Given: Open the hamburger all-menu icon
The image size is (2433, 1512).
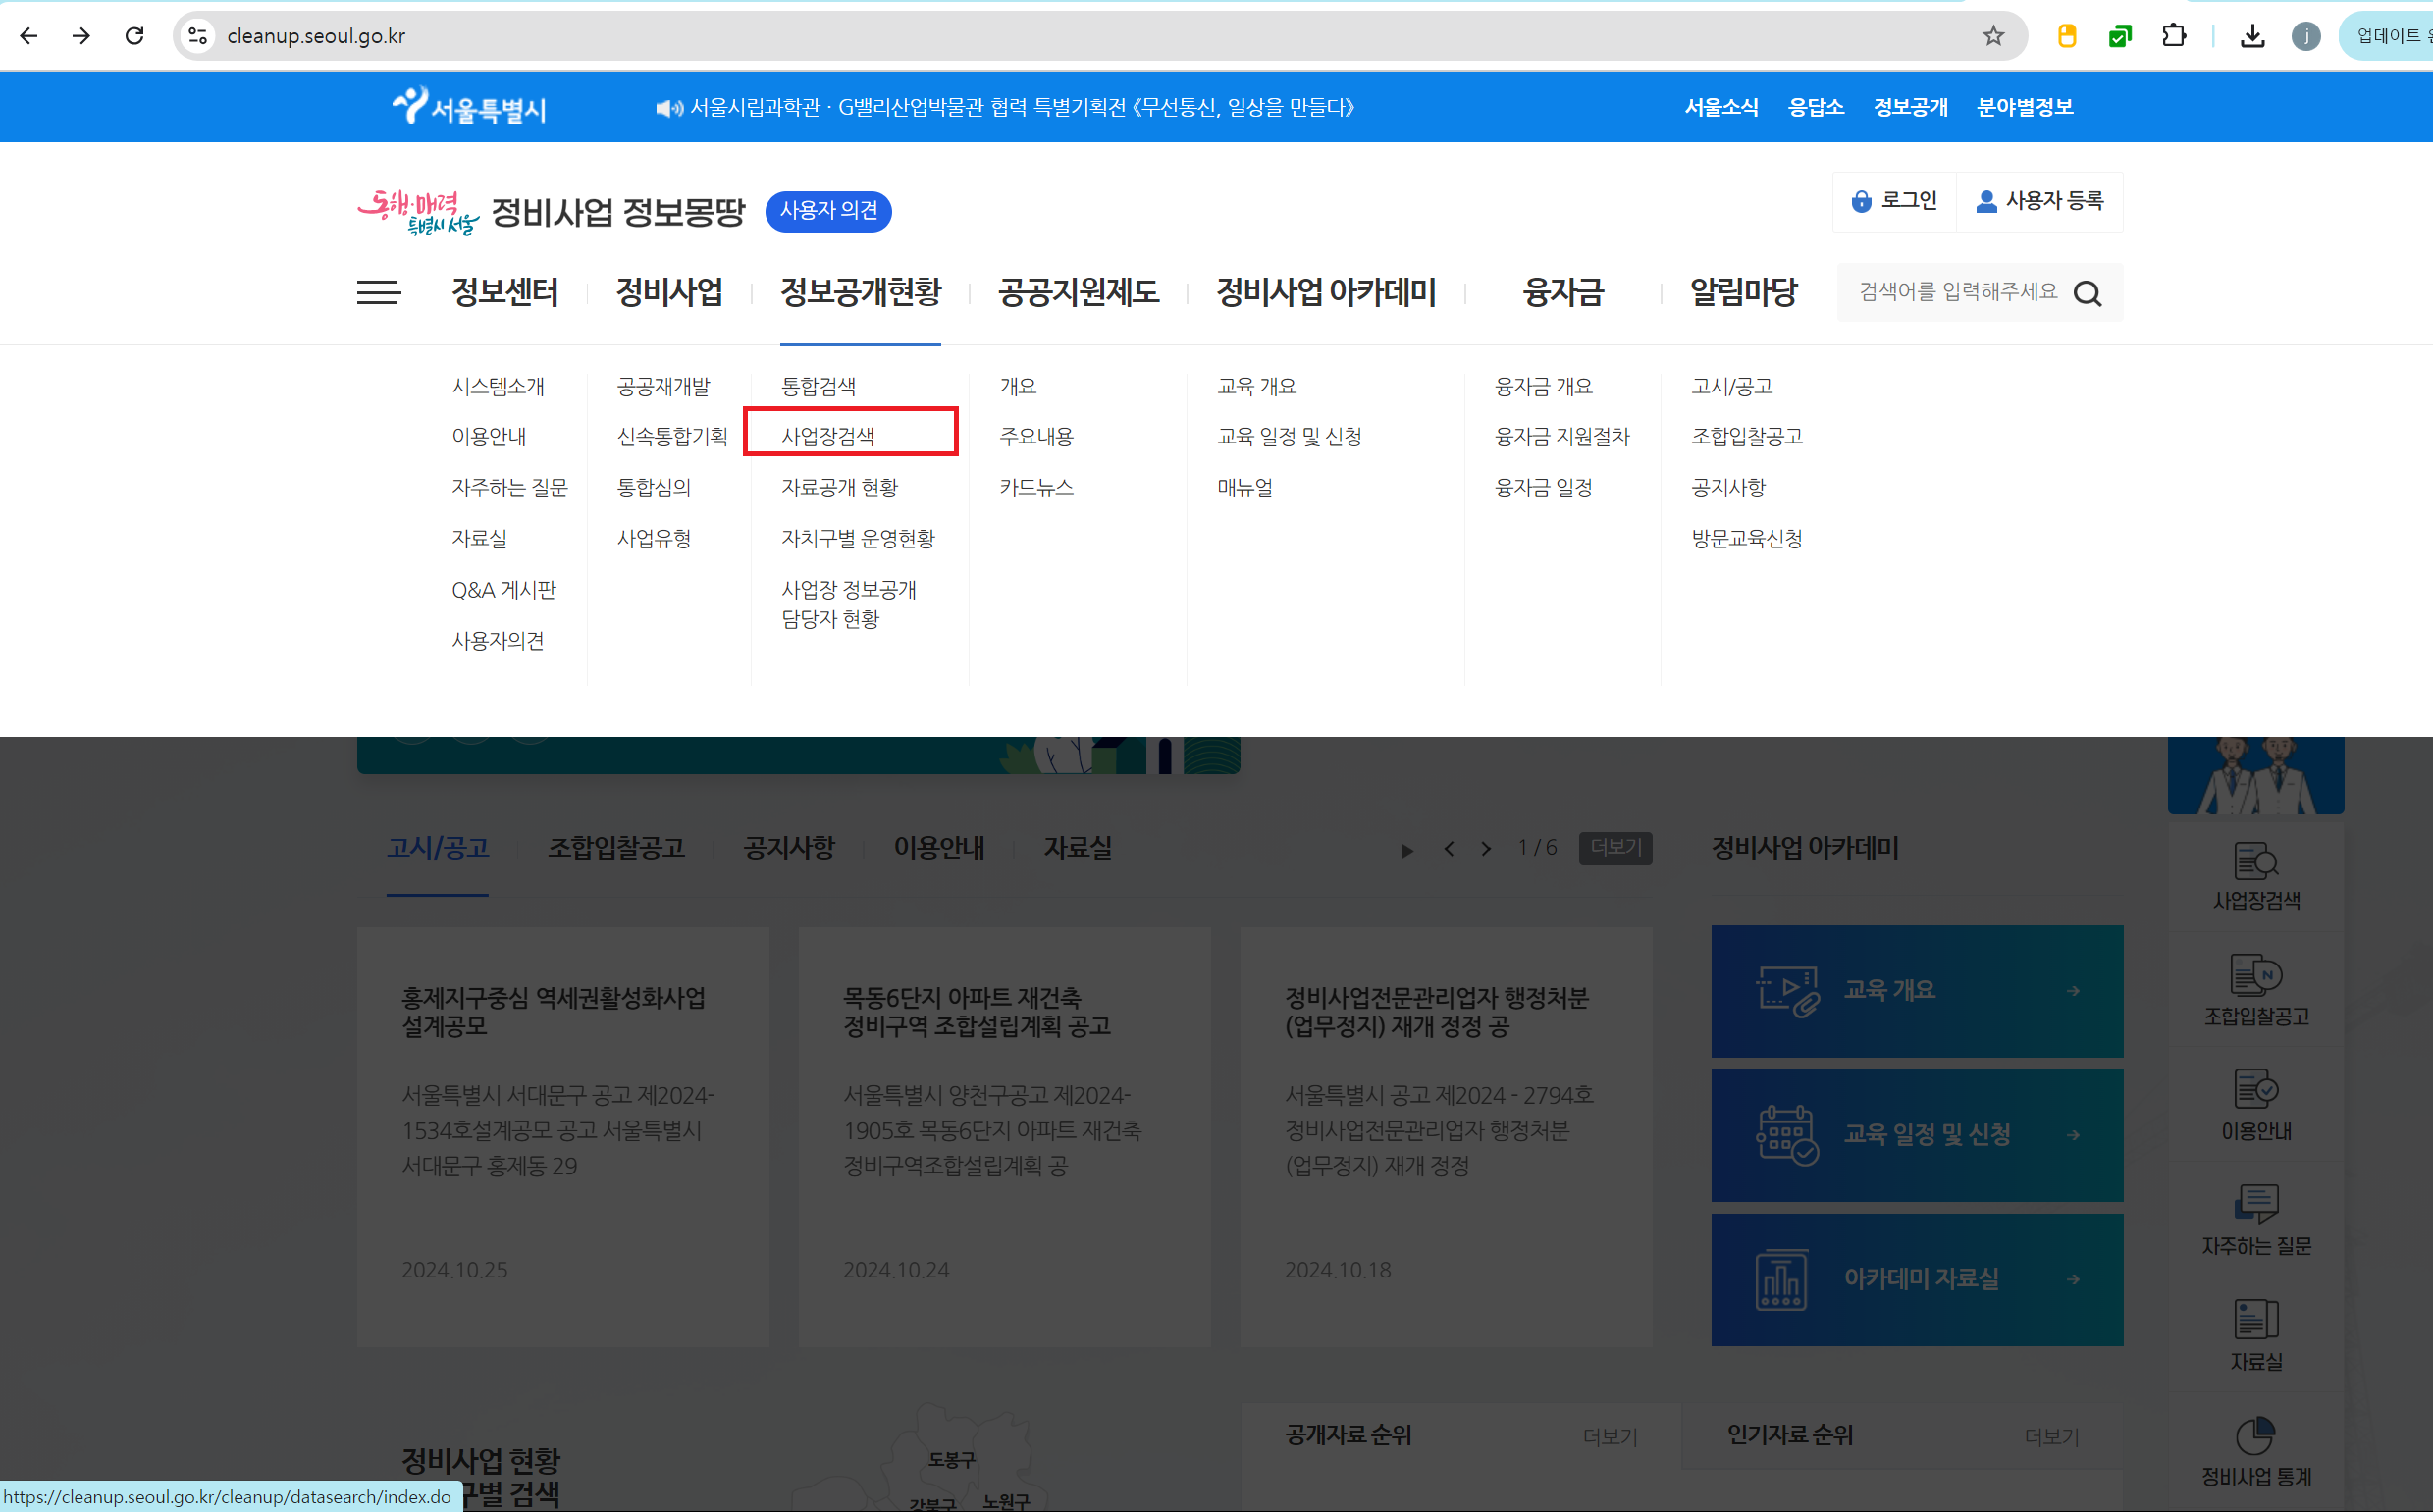Looking at the screenshot, I should coord(378,292).
